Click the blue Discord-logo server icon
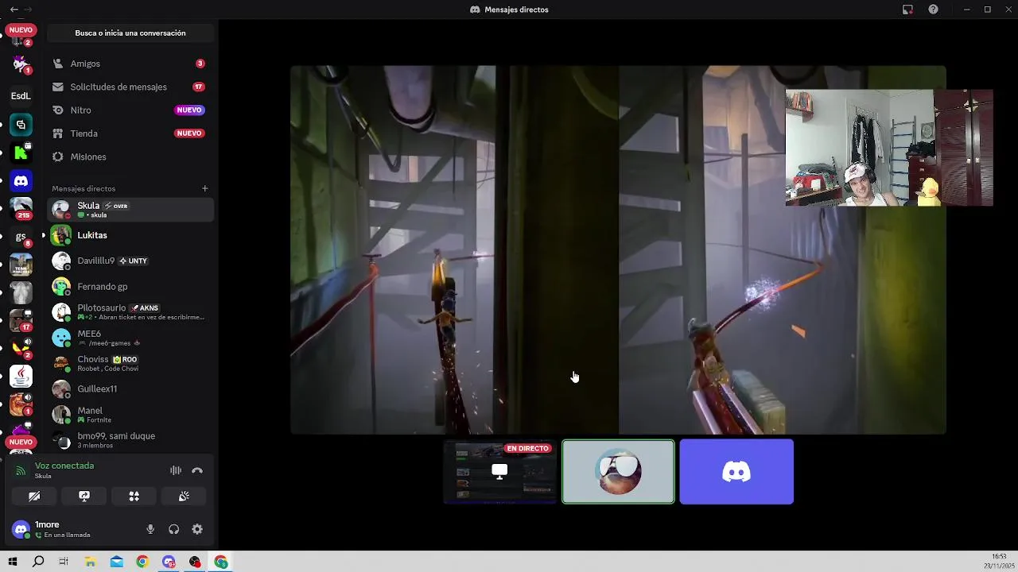The image size is (1018, 572). pos(21,181)
